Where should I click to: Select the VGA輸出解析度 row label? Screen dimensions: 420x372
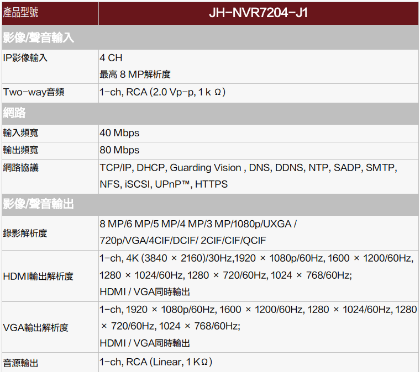[x=36, y=327]
